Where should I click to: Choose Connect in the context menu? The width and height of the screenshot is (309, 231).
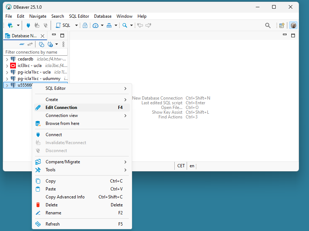click(x=82, y=135)
